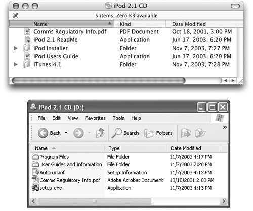
Task: Click the "PDF Document" kind cell
Action: point(139,32)
